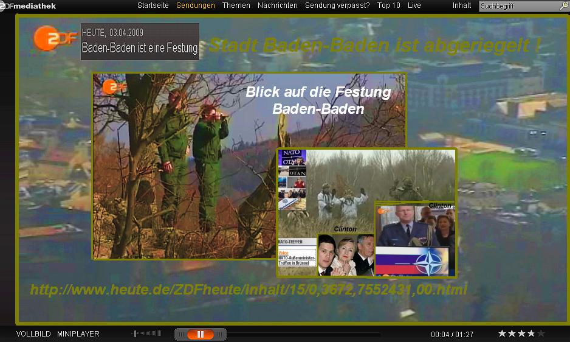Click the Clinton portrait thumbnail
The width and height of the screenshot is (570, 342).
[x=346, y=254]
